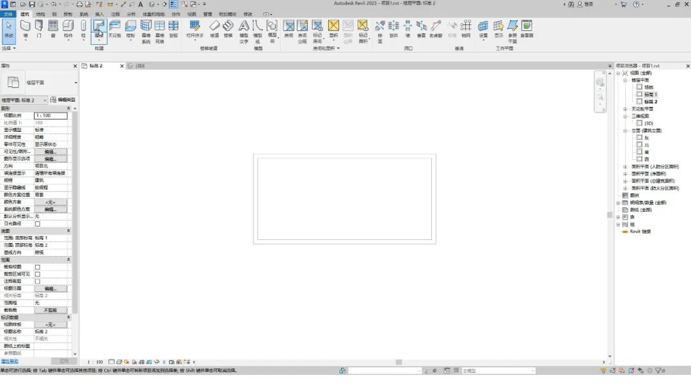This screenshot has height=389, width=691.
Task: Select the Curtain Grid tool
Action: coord(159,32)
